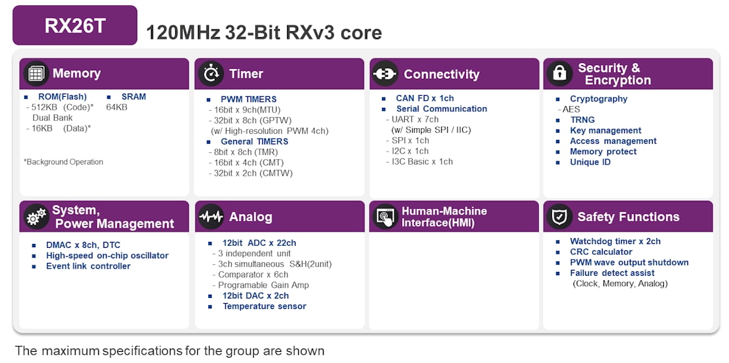Click the AES entry
The width and height of the screenshot is (729, 363).
tap(570, 110)
